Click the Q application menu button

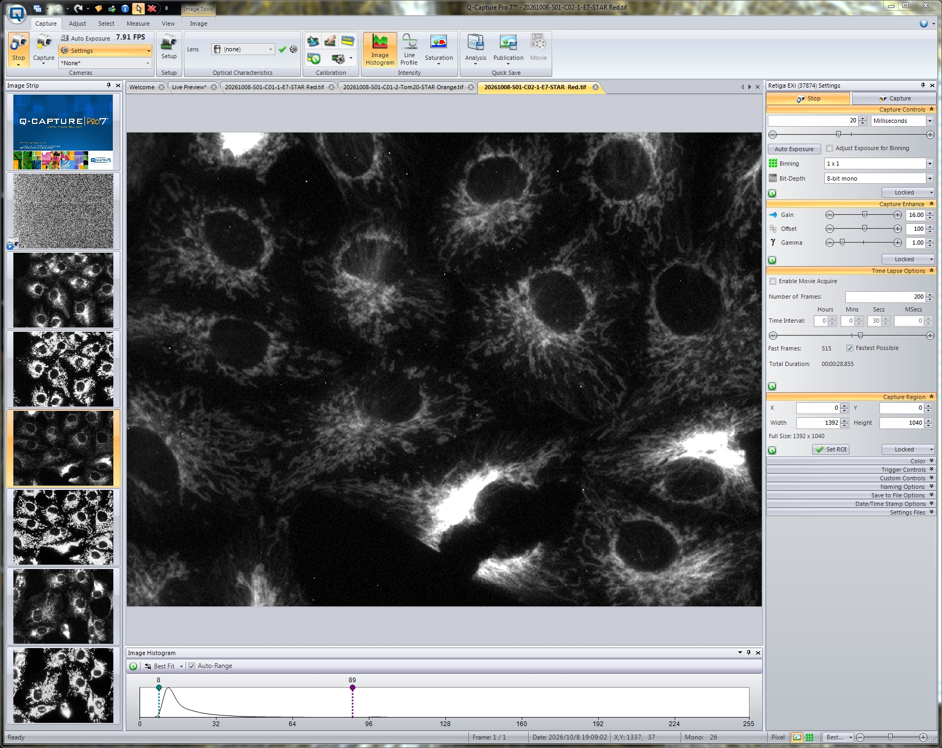click(17, 14)
